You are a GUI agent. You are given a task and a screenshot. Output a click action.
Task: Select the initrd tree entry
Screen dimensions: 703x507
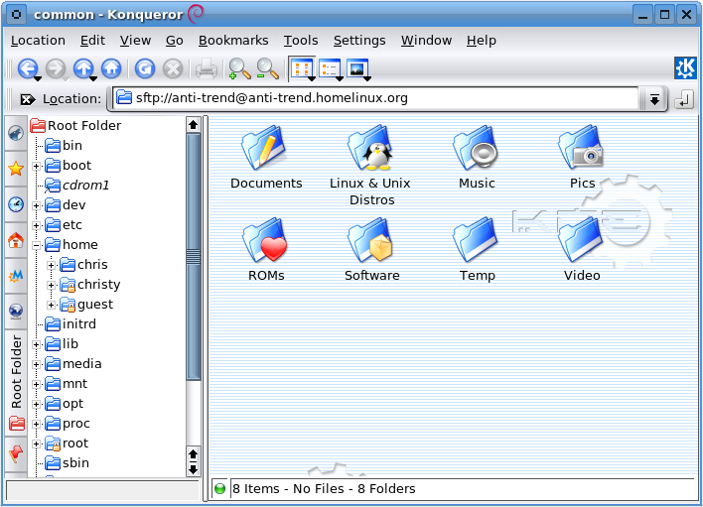[70, 323]
